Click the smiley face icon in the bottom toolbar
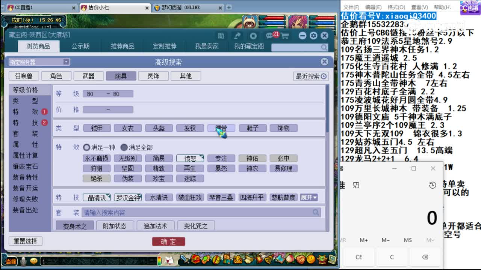This screenshot has width=481, height=270. [x=311, y=259]
